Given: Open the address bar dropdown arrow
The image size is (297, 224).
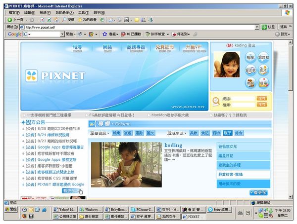Looking at the screenshot, I should 257,27.
